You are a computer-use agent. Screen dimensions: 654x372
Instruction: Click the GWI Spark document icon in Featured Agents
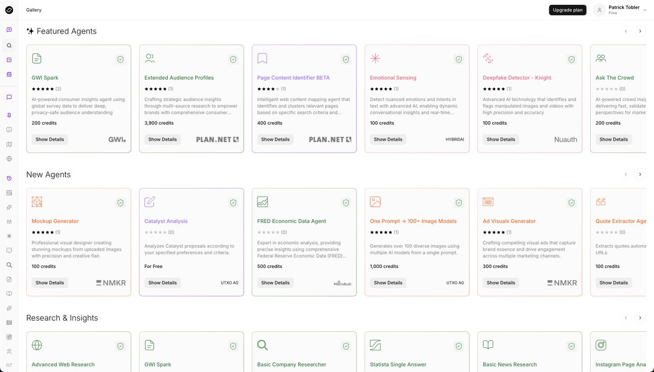tap(37, 58)
